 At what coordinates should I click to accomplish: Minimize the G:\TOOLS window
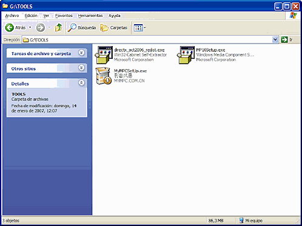(x=278, y=7)
